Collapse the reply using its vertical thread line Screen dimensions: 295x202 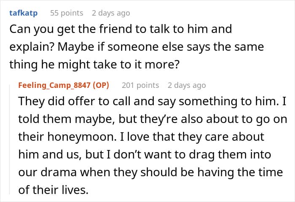[10, 139]
